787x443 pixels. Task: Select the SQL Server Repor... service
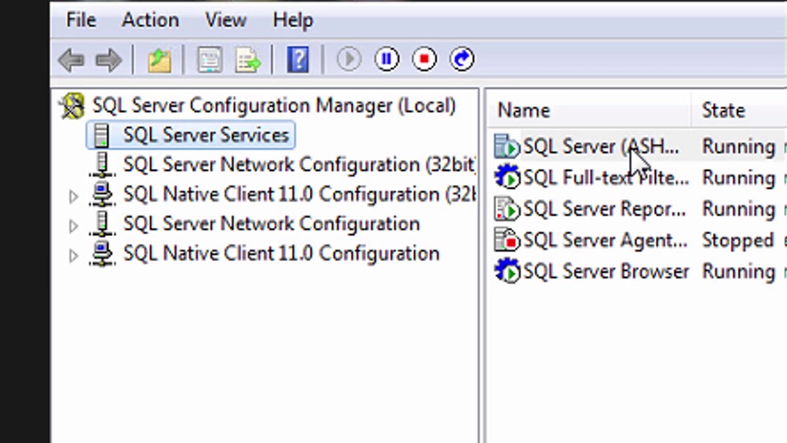(604, 210)
